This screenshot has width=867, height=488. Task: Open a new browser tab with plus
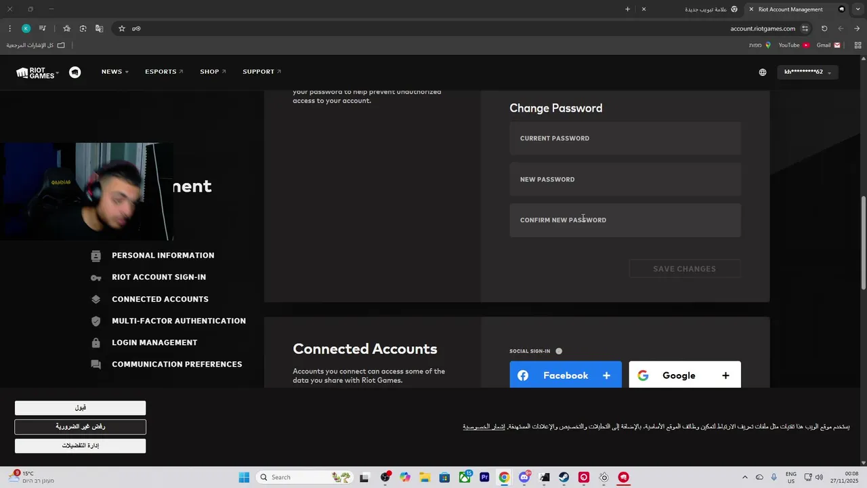click(627, 9)
